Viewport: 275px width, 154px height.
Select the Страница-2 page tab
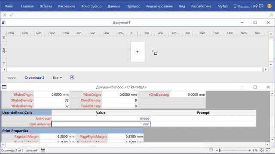(34, 77)
